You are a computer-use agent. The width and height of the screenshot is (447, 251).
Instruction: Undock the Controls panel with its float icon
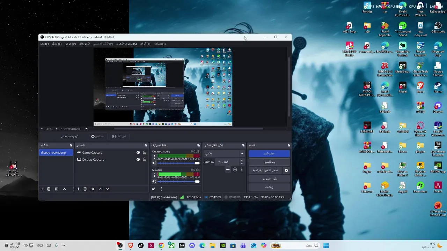(289, 145)
